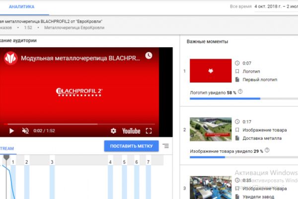Click the help icon next to 29 %
The width and height of the screenshot is (298, 199).
pyautogui.click(x=267, y=150)
